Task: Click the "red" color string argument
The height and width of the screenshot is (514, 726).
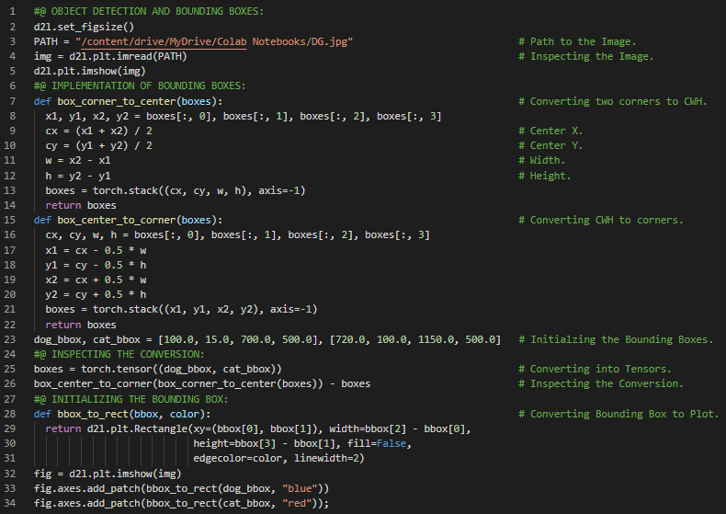Action: [297, 503]
